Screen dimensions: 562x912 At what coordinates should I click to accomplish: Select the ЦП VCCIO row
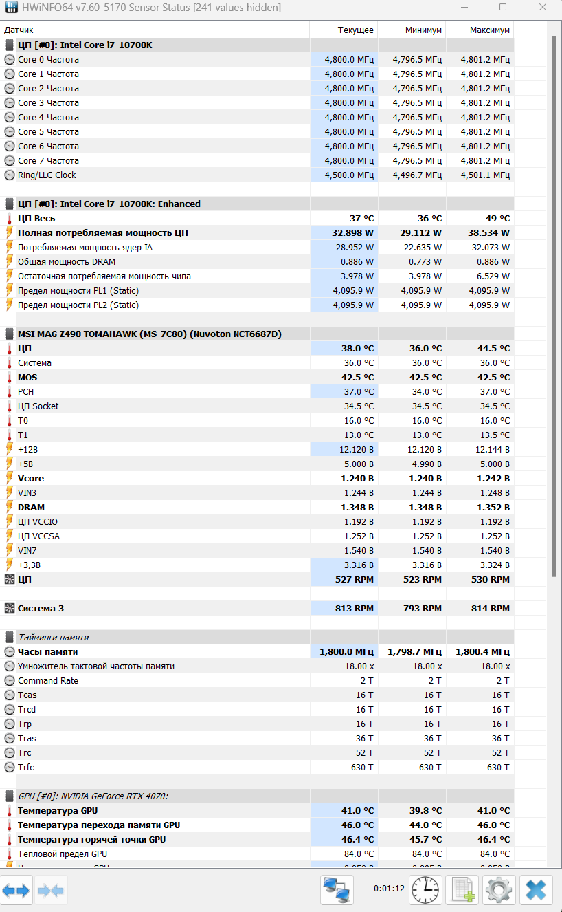[257, 522]
